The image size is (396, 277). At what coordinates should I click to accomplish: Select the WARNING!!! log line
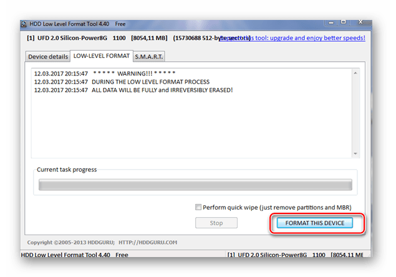point(105,74)
